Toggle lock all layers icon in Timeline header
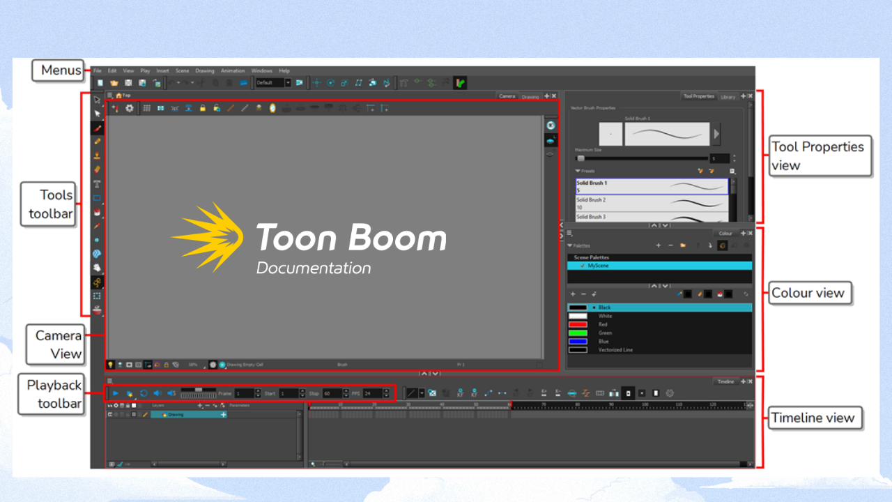Image resolution: width=892 pixels, height=502 pixels. tap(128, 404)
